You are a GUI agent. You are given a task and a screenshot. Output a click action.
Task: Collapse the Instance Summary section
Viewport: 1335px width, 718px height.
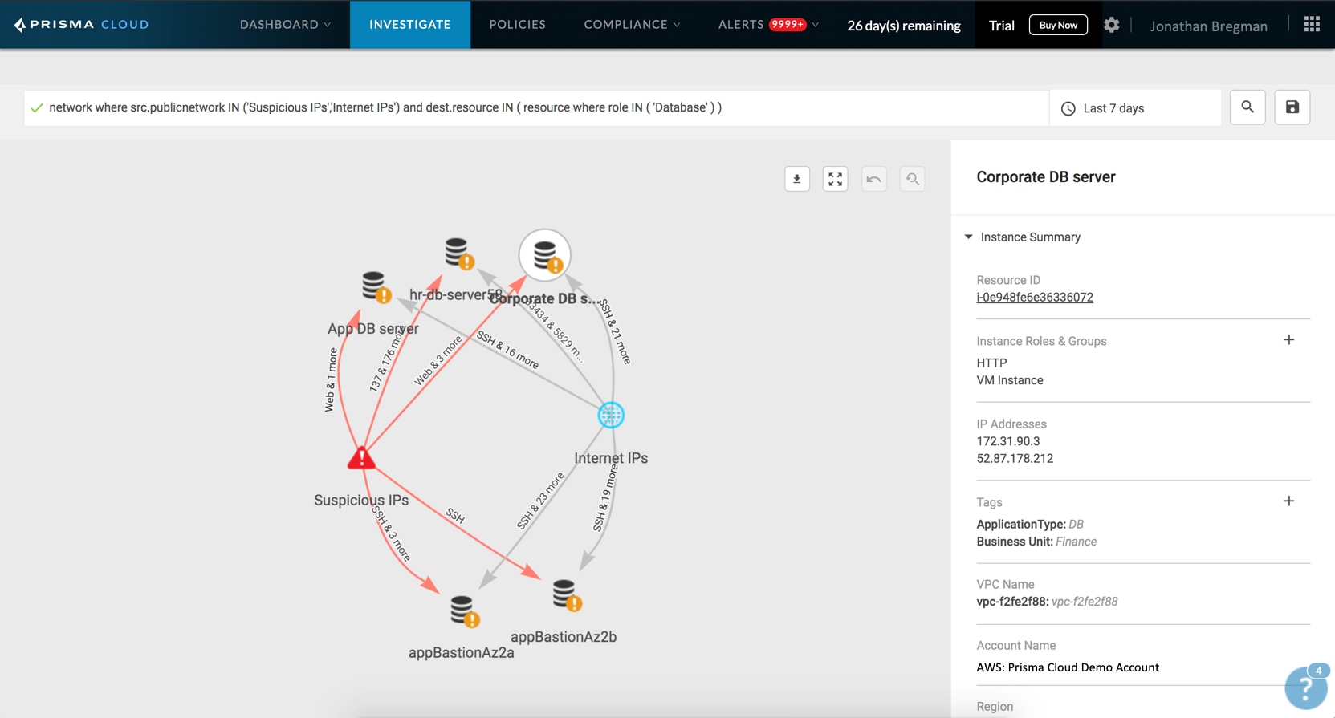(969, 237)
